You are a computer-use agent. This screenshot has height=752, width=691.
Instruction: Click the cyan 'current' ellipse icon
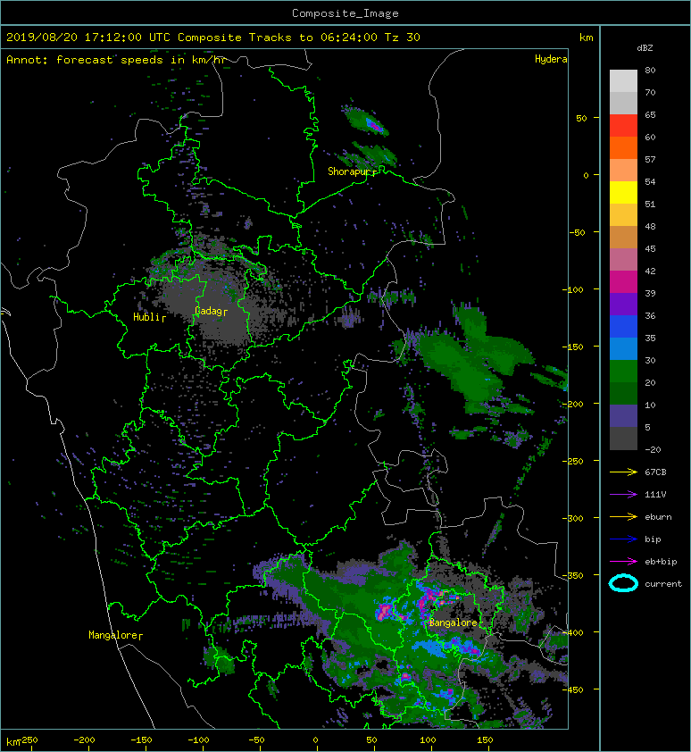coord(623,583)
